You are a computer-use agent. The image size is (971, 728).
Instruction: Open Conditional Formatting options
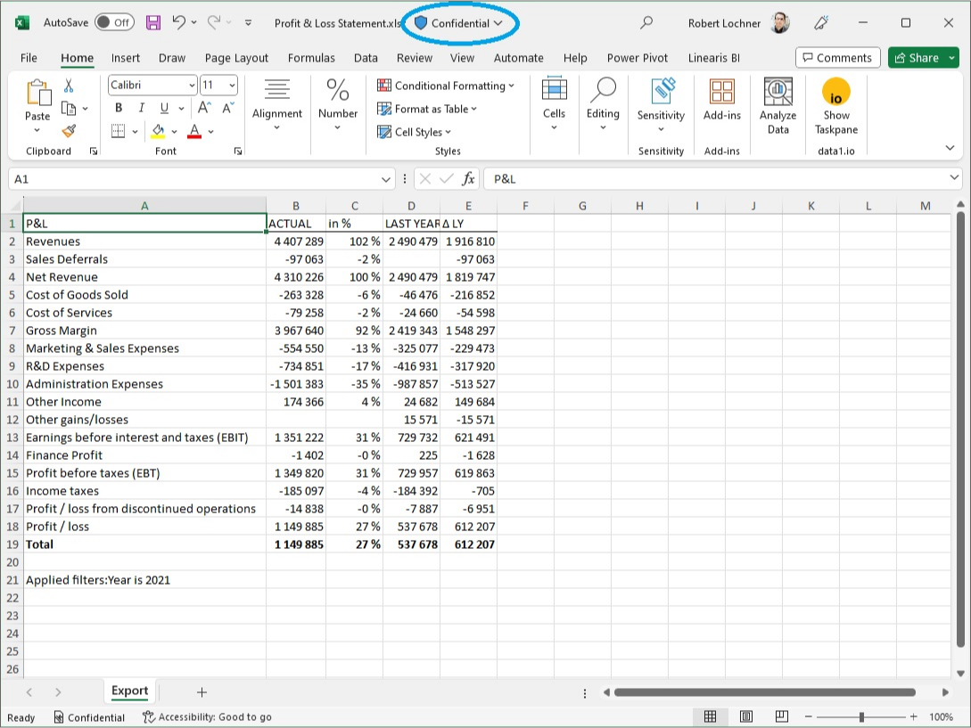pos(446,86)
